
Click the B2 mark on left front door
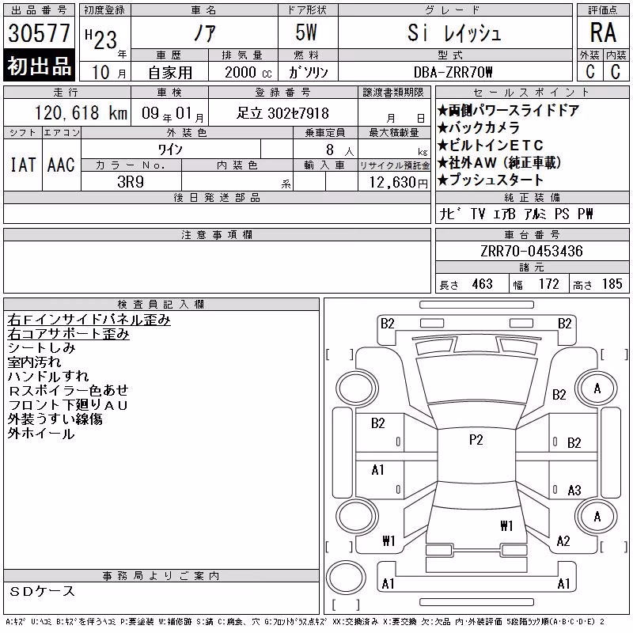click(x=378, y=423)
